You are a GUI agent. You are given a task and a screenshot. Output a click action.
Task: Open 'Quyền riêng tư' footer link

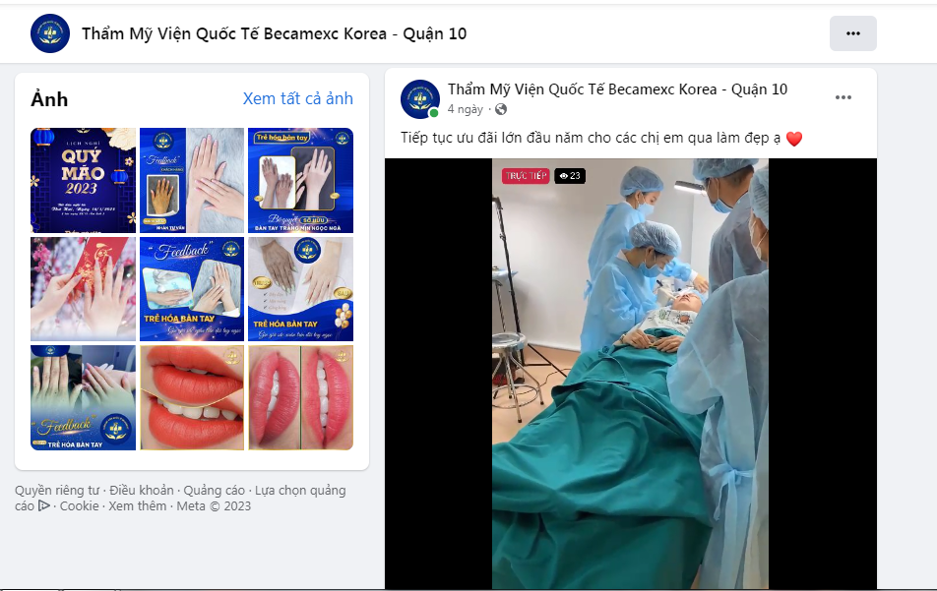tap(57, 490)
